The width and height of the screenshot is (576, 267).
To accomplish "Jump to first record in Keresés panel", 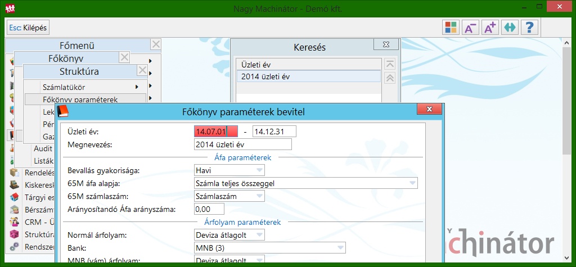I will pos(389,64).
